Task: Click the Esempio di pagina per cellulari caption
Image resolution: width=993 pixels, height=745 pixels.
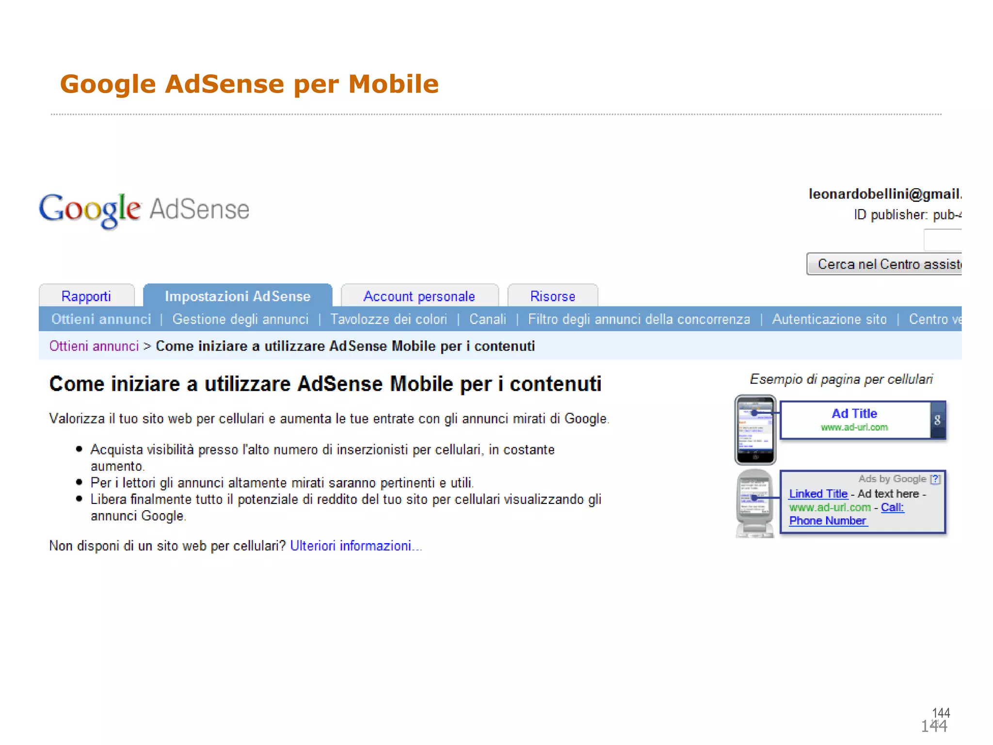Action: 841,379
